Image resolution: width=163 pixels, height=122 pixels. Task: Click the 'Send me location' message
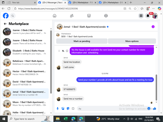click(72, 62)
